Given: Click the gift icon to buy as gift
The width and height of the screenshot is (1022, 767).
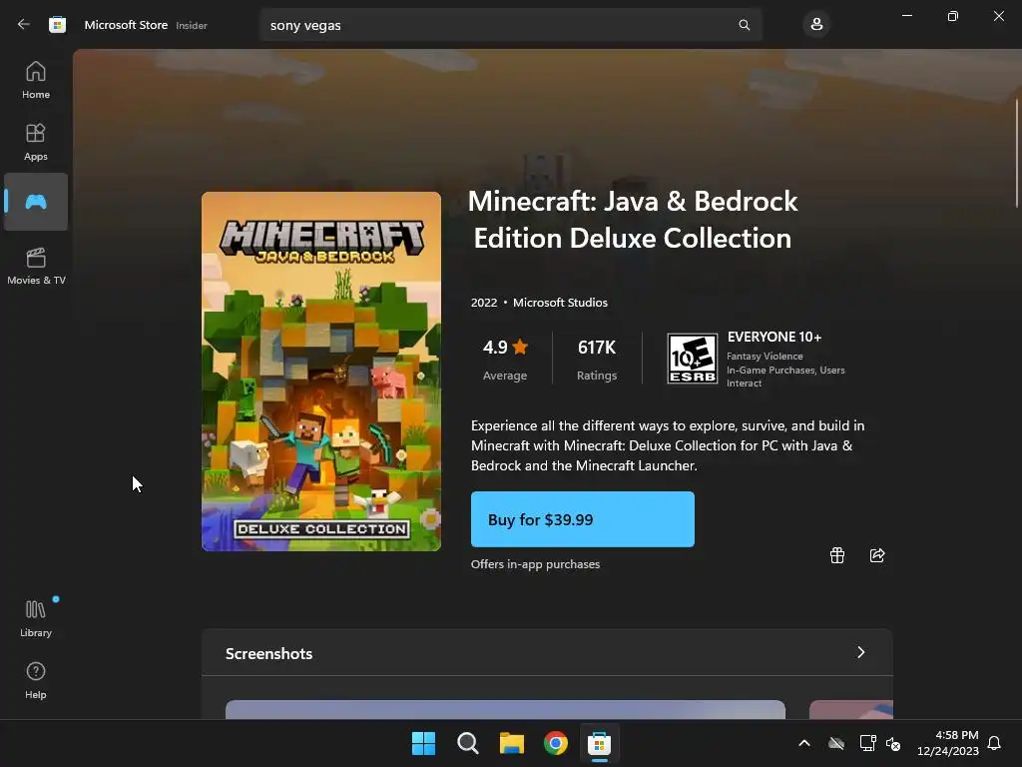Looking at the screenshot, I should pos(837,555).
